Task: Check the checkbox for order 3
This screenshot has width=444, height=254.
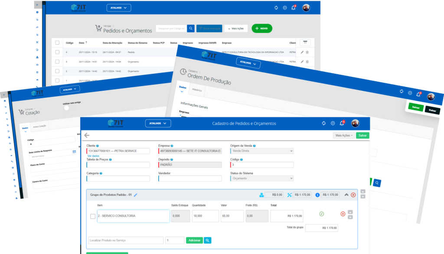Action: click(57, 62)
